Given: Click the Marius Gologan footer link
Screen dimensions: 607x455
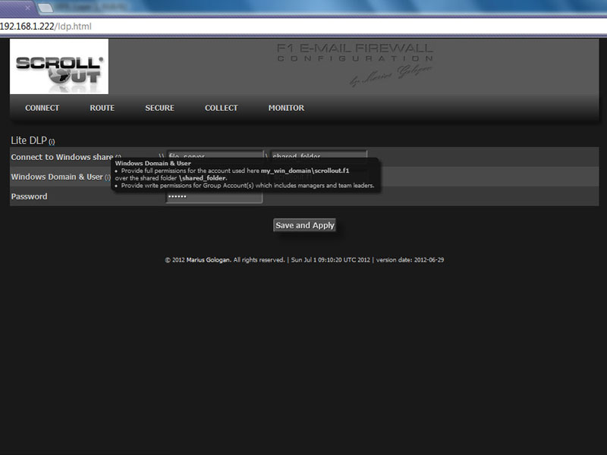Looking at the screenshot, I should [208, 259].
